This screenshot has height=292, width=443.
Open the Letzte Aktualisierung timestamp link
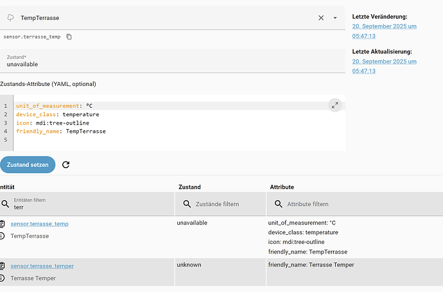[x=385, y=66]
